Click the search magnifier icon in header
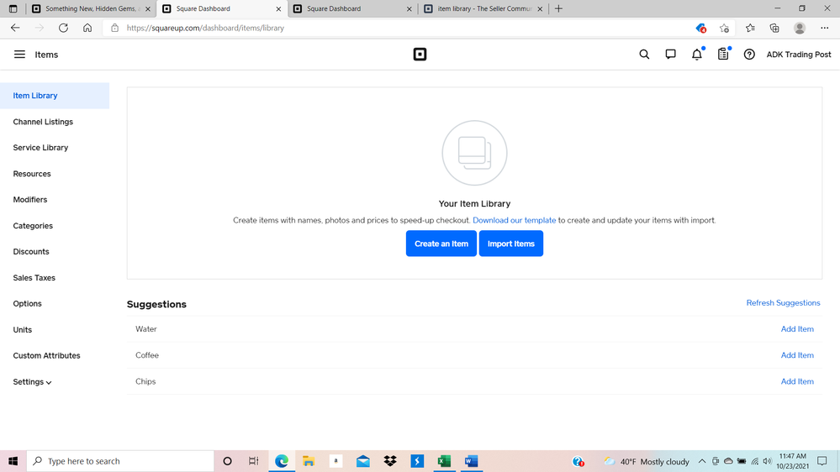The height and width of the screenshot is (472, 840). 644,55
